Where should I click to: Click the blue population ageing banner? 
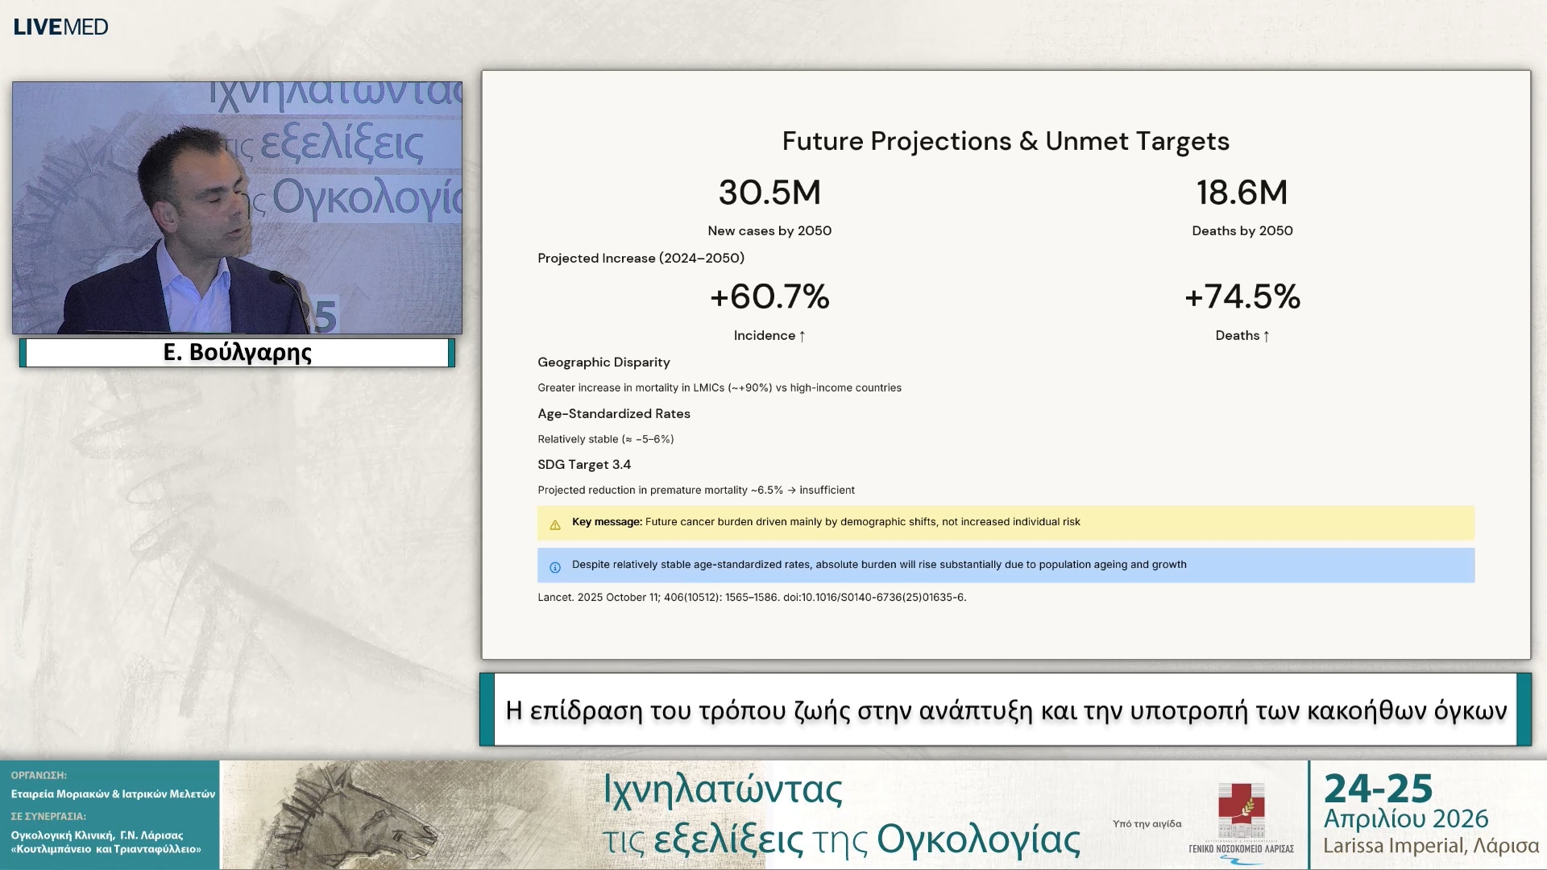pos(1006,565)
